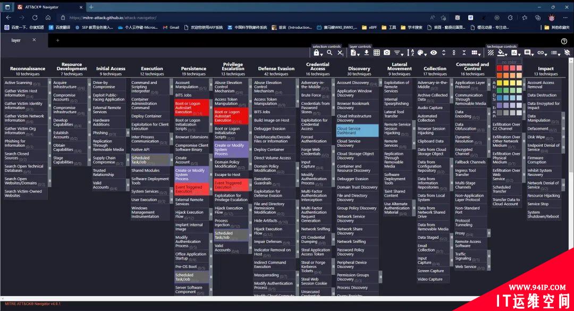Click the browser back arrow
The height and width of the screenshot is (311, 574).
[9, 18]
